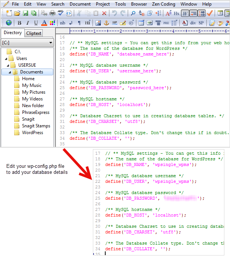Toggle line numbers display
Image resolution: width=230 pixels, height=257 pixels.
click(x=202, y=13)
